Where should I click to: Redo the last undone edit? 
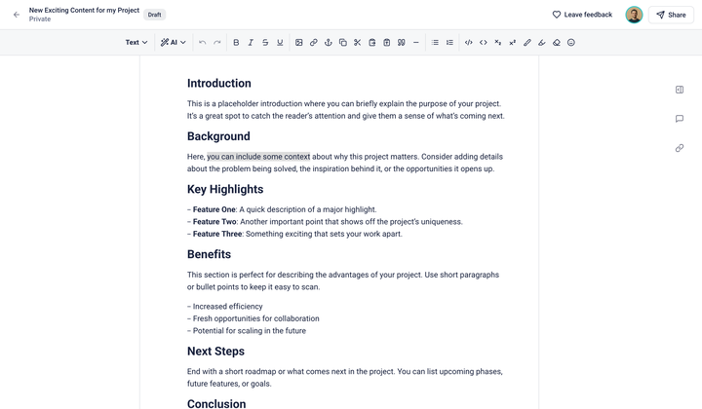(x=217, y=43)
